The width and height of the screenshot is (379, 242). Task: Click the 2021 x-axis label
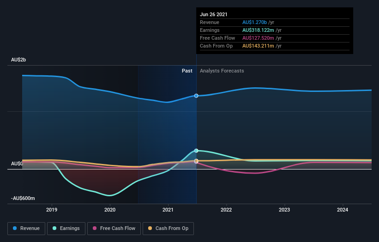(168, 210)
